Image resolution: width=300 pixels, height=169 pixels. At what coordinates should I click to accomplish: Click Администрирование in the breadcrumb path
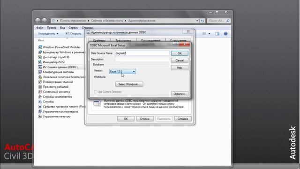click(x=142, y=21)
